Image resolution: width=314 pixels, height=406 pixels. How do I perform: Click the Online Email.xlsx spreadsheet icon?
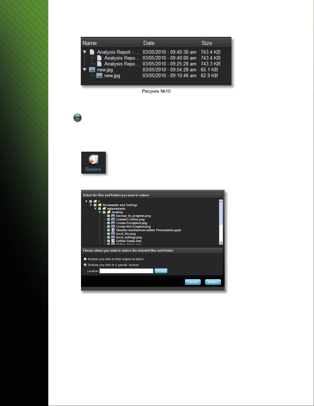[x=113, y=241]
